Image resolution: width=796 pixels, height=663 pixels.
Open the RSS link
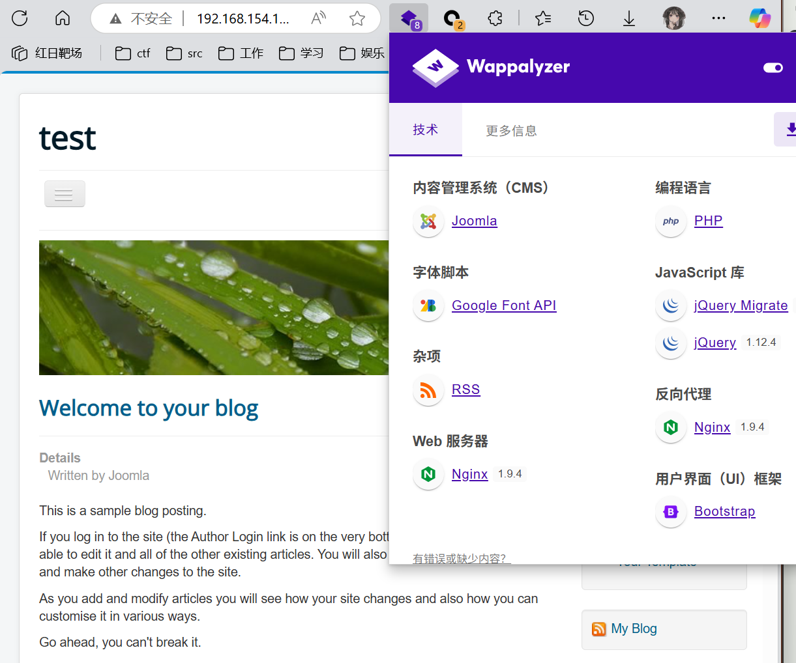(466, 389)
